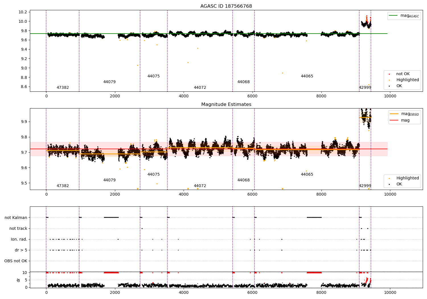Select "Highlighted" legend label in Magnitude Estimates plot
Screen dimensions: 427x299
[x=408, y=178]
